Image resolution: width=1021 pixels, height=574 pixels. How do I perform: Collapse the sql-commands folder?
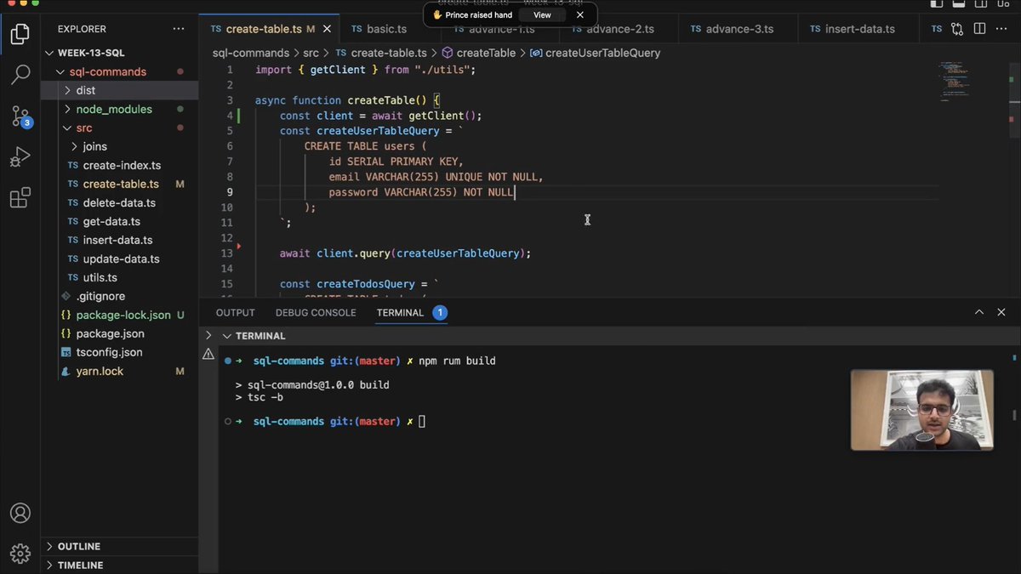click(60, 71)
